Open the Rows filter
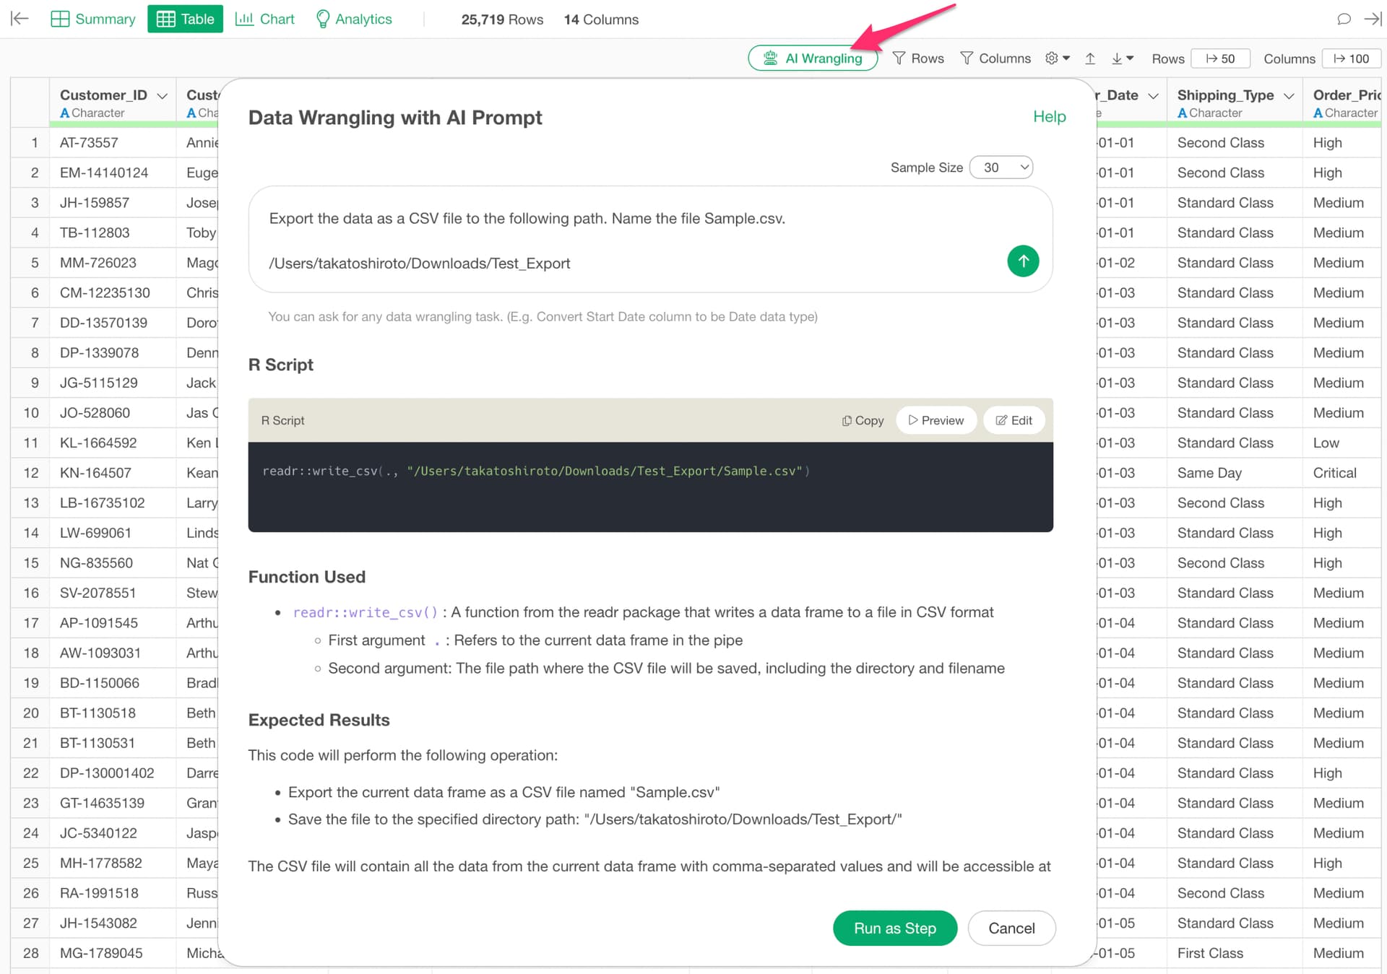 coord(918,58)
